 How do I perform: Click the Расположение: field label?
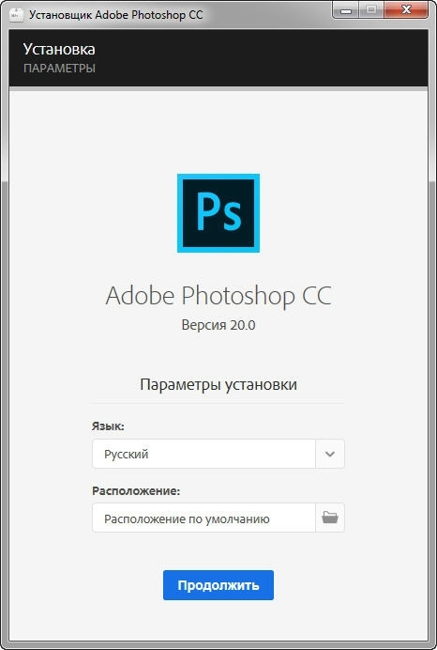(136, 491)
